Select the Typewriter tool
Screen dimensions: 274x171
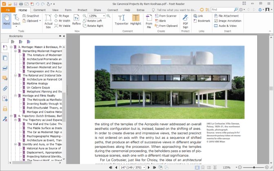(122, 20)
